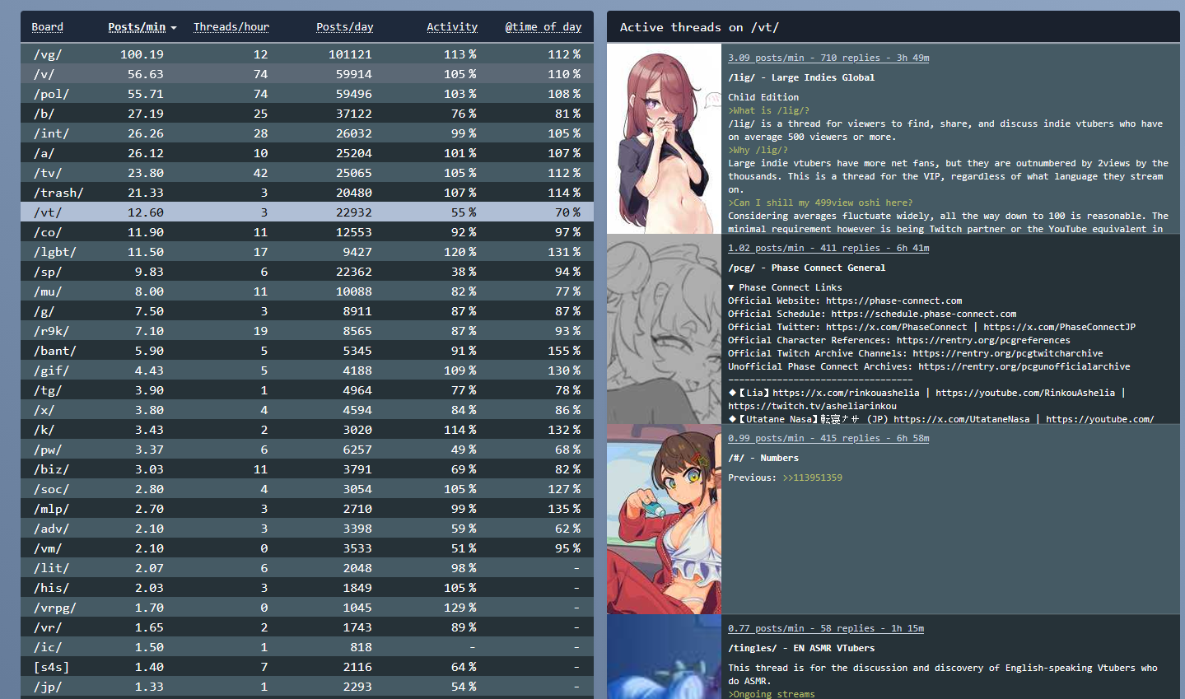Viewport: 1185px width, 699px height.
Task: Select the /lgbt/ board row
Action: [x=307, y=252]
